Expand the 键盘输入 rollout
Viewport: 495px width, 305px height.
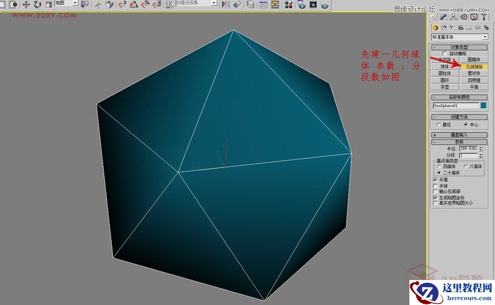(459, 135)
